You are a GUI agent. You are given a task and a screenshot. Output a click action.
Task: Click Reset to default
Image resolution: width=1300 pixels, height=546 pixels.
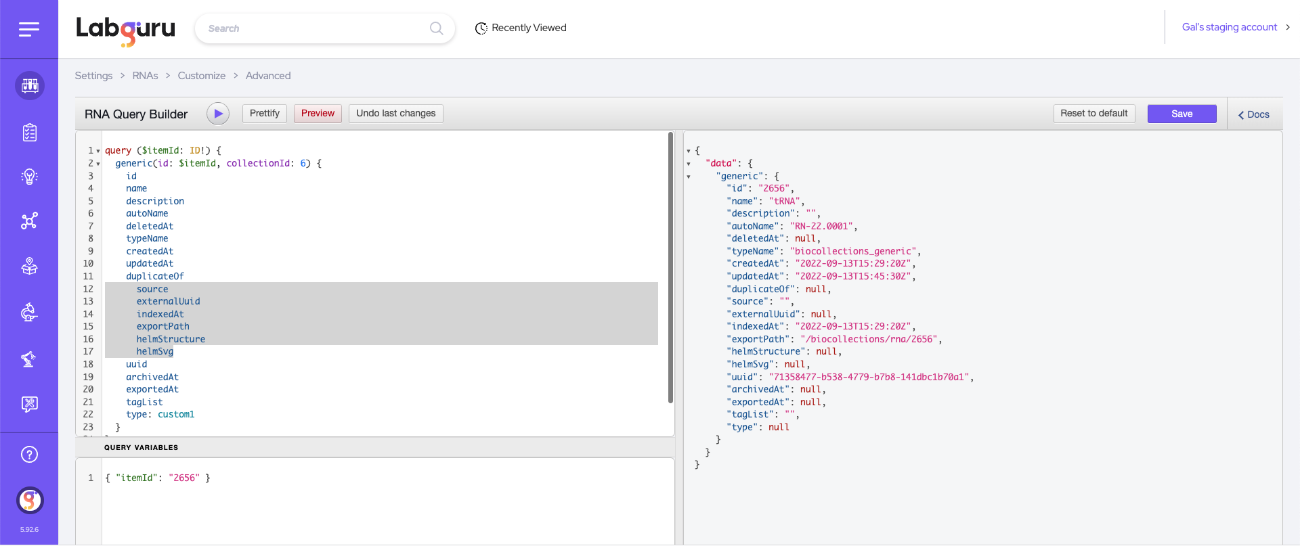[1094, 114]
